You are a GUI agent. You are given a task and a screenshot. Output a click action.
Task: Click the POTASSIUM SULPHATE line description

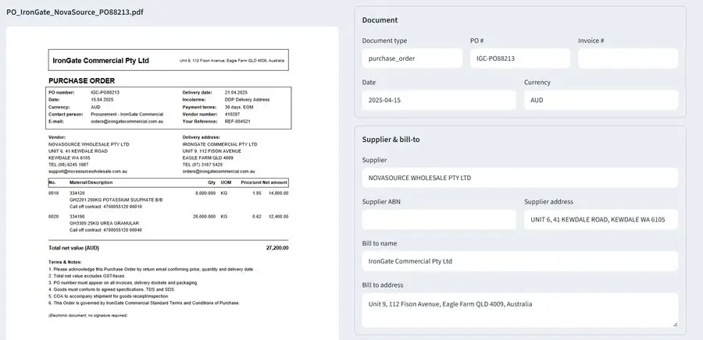click(116, 200)
